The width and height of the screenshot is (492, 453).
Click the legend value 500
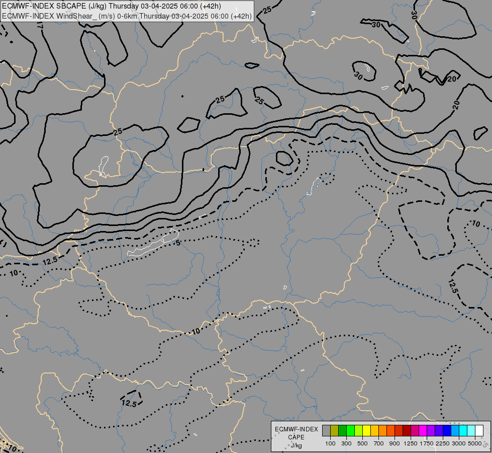(x=362, y=443)
